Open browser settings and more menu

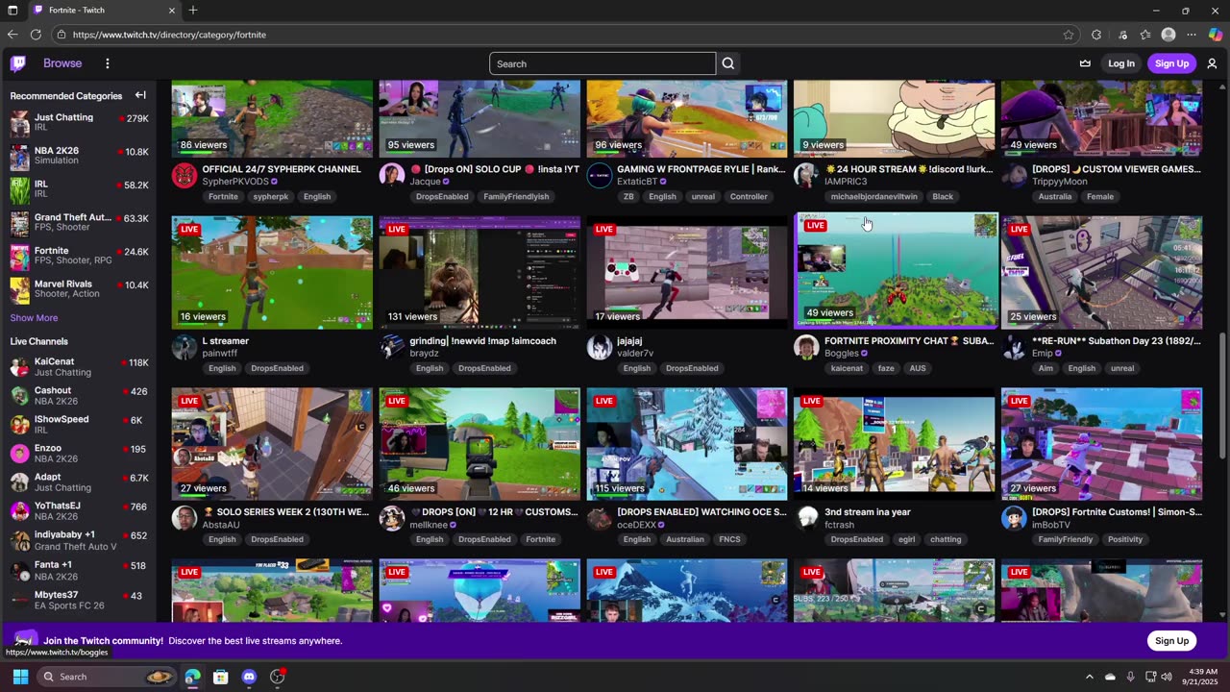click(1192, 35)
